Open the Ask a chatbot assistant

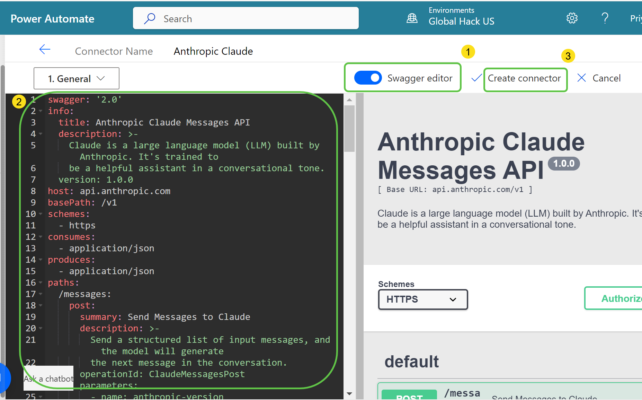[48, 378]
